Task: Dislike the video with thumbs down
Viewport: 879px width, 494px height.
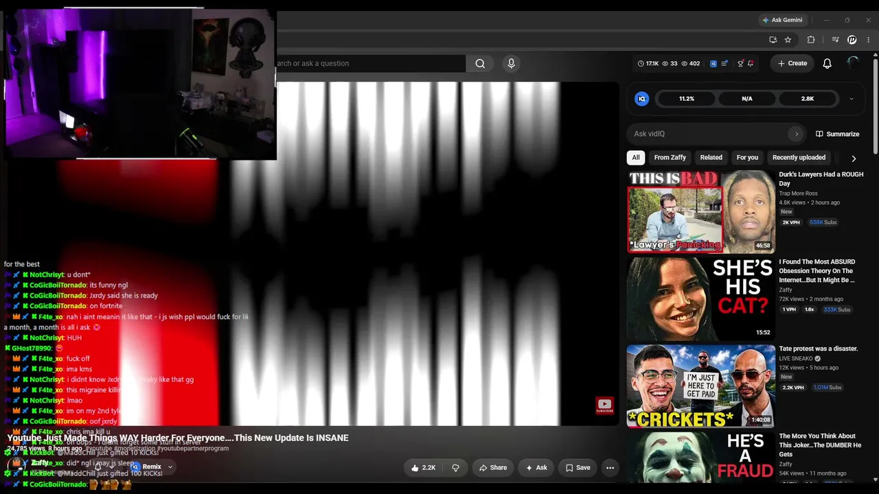Action: tap(455, 468)
